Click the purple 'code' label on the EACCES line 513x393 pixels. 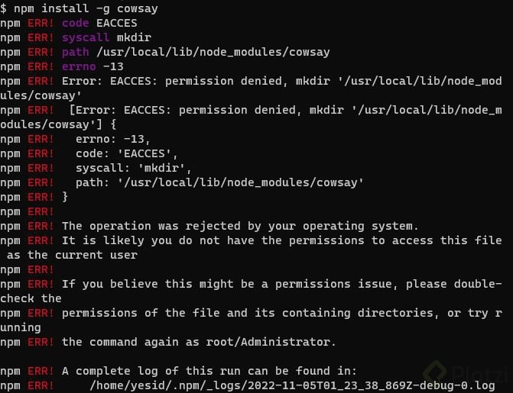(x=75, y=23)
